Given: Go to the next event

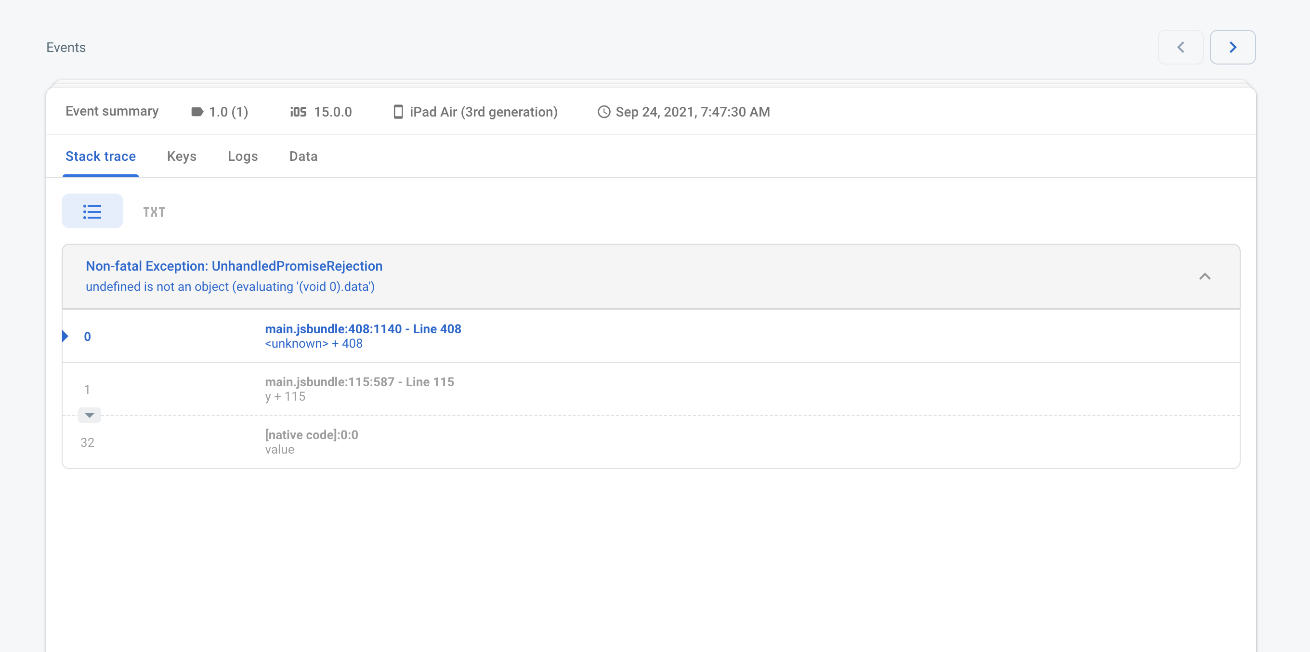Looking at the screenshot, I should (1232, 47).
